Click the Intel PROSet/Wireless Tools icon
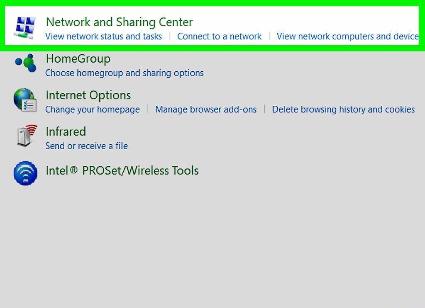The image size is (425, 308). 25,173
